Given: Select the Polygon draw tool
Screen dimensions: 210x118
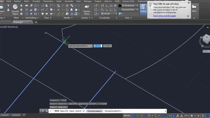Looking at the screenshot, I should [43, 14].
